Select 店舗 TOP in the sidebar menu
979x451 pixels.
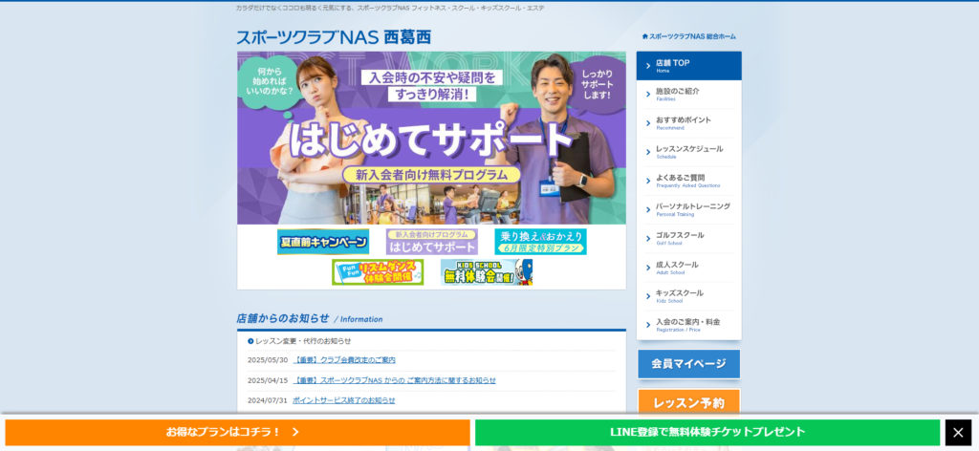coord(688,66)
